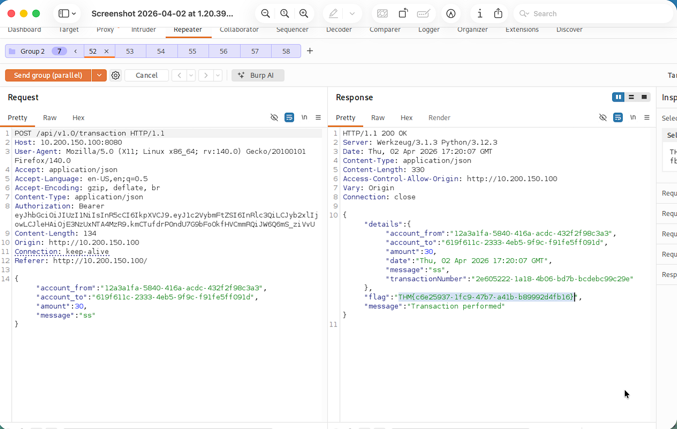Click the highlighted THM flag value

tap(486, 297)
